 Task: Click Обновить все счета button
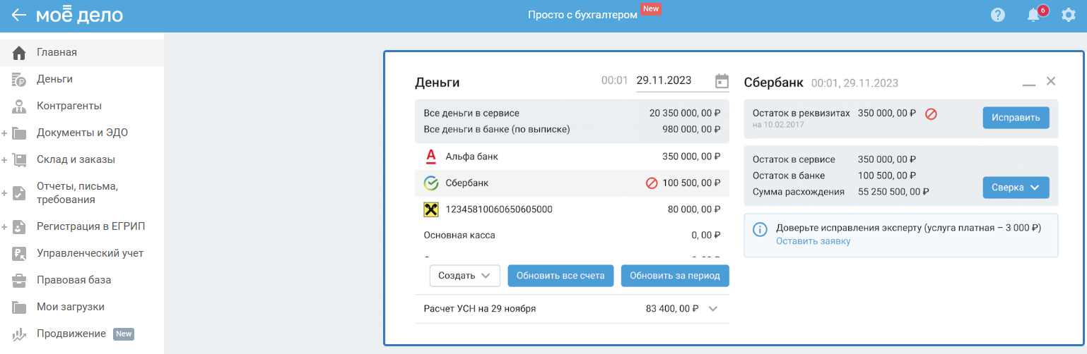point(560,276)
